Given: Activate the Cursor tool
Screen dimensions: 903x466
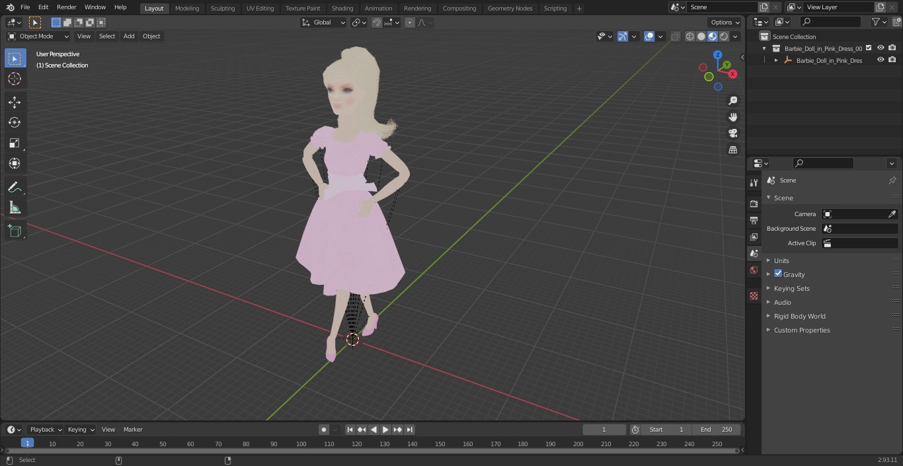Looking at the screenshot, I should (15, 79).
